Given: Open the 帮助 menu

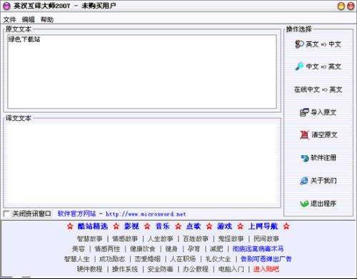Looking at the screenshot, I should (x=47, y=19).
